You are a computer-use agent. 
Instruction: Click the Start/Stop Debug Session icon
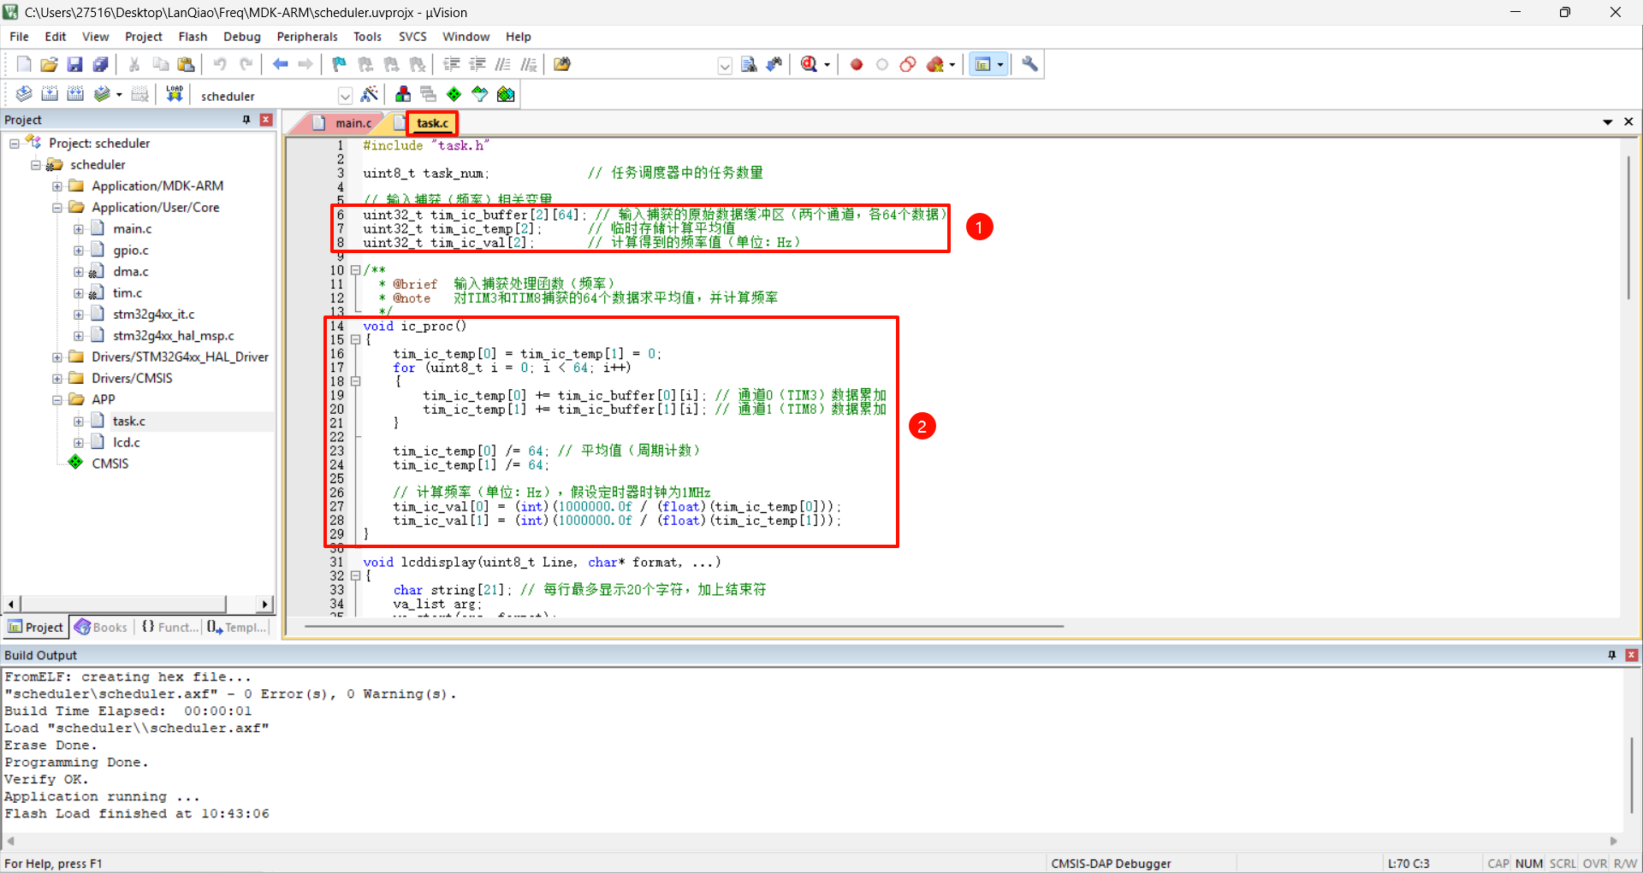tap(809, 64)
